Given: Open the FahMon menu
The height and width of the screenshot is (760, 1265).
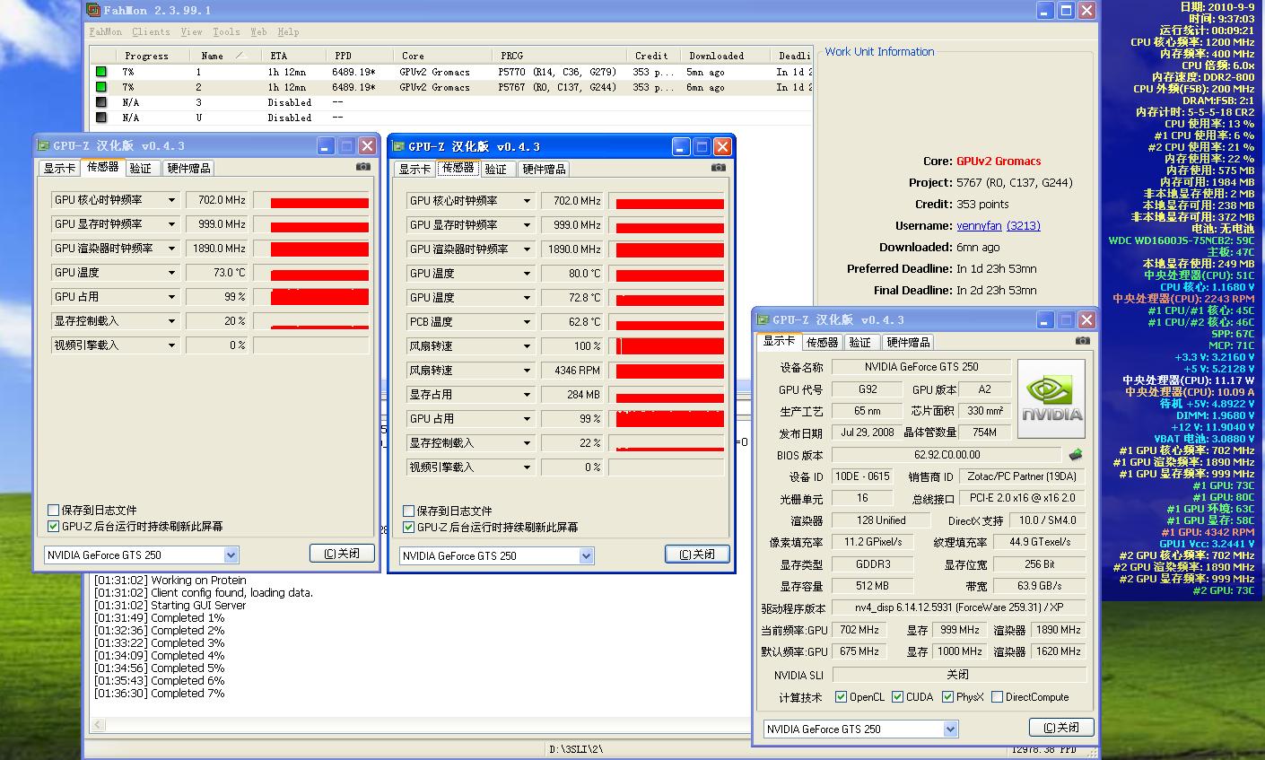Looking at the screenshot, I should pos(105,31).
